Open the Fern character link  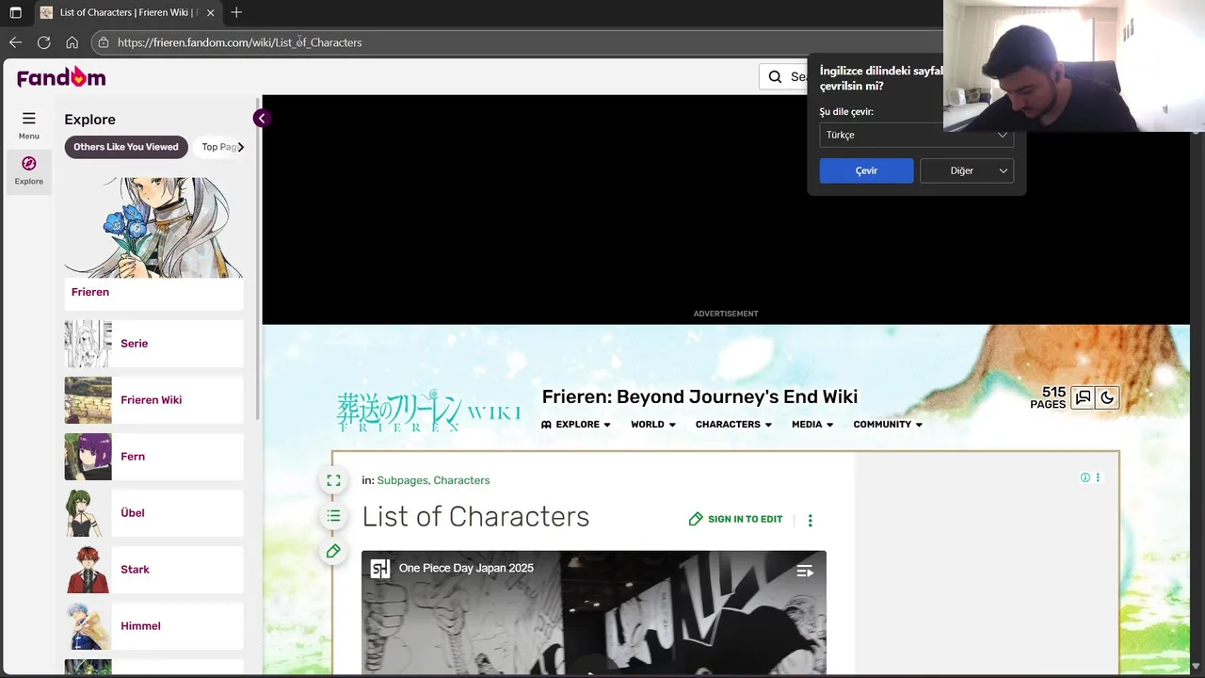(x=133, y=457)
